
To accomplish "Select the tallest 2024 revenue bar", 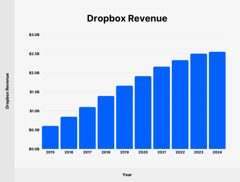I will 217,100.
